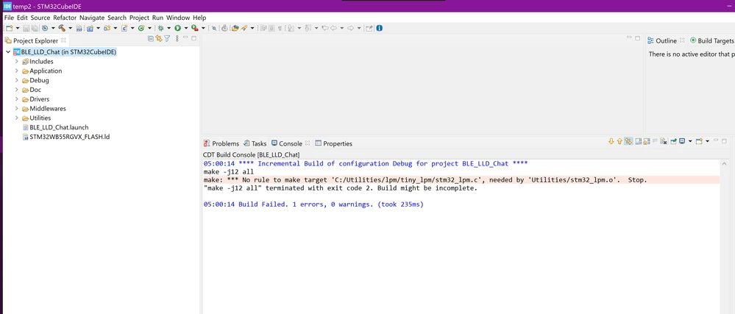Click the search magnifier toolbar icon

click(x=214, y=28)
